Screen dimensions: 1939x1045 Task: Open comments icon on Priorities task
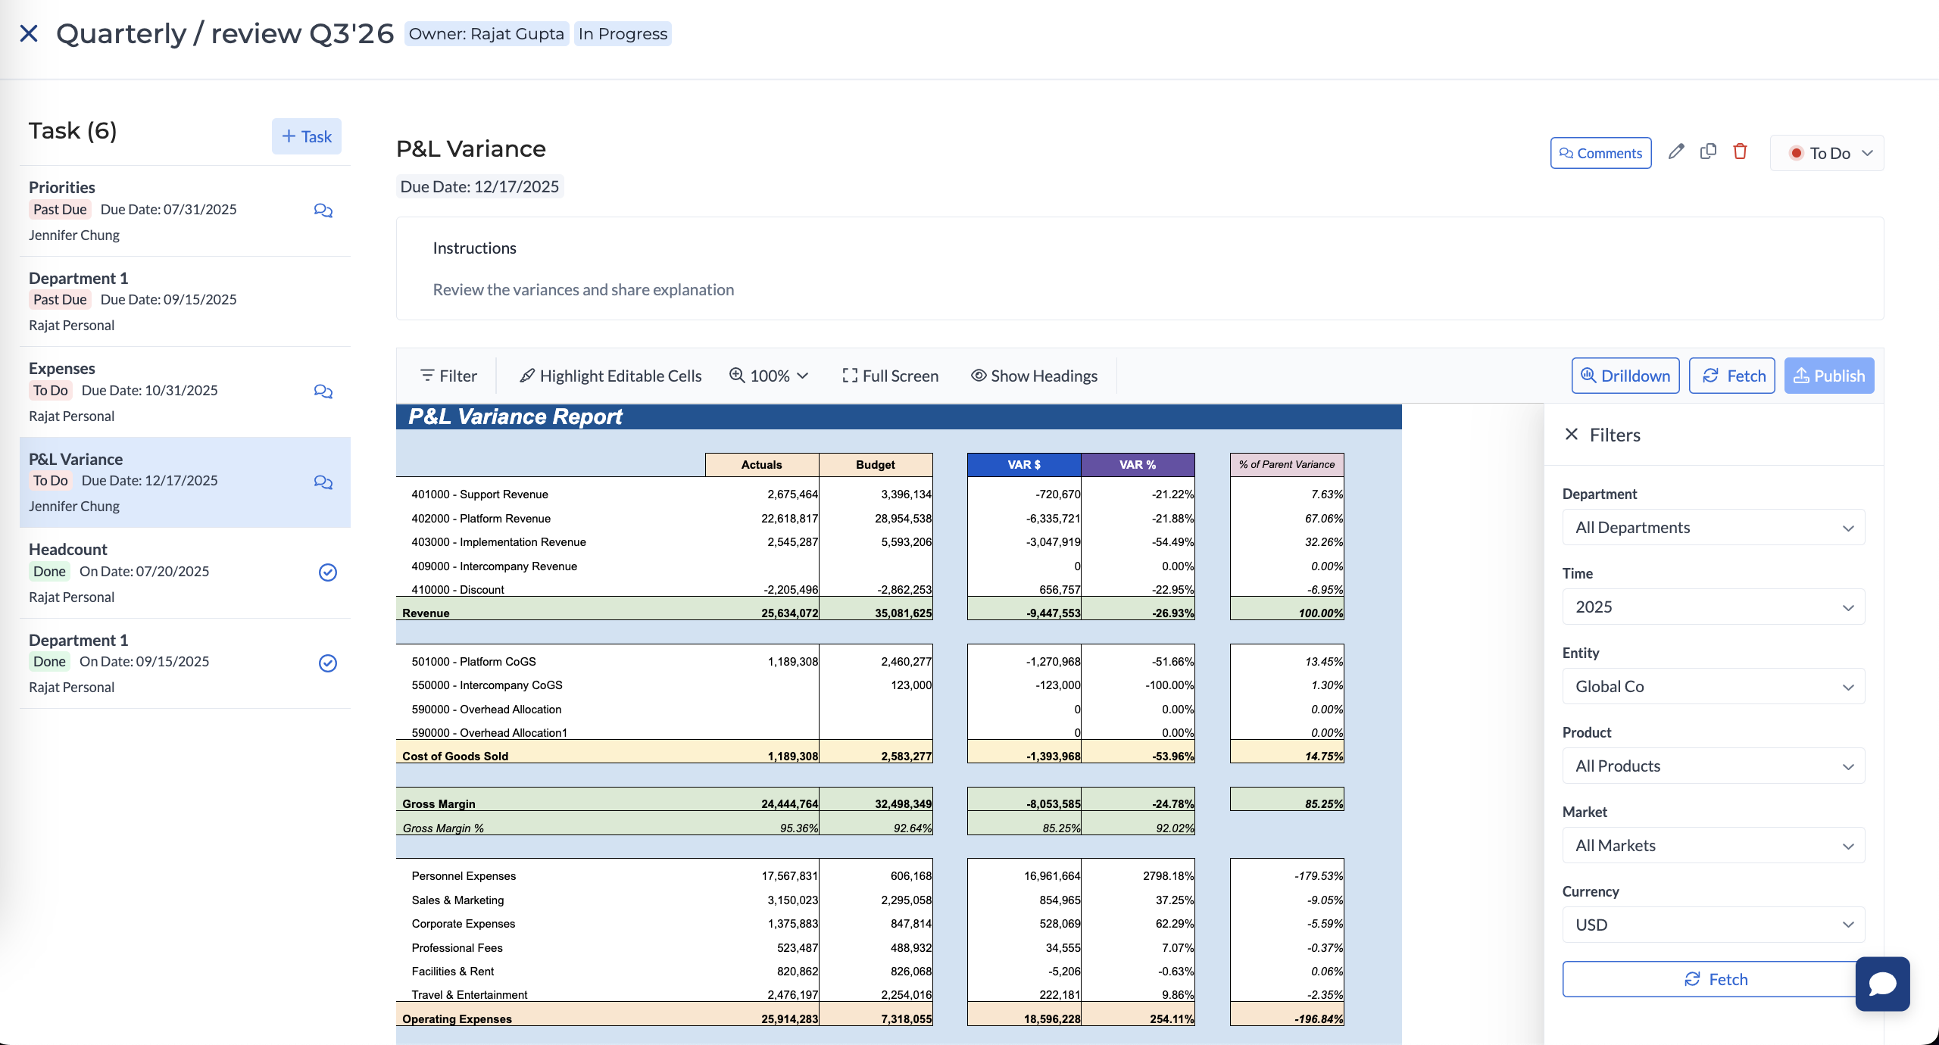tap(323, 211)
